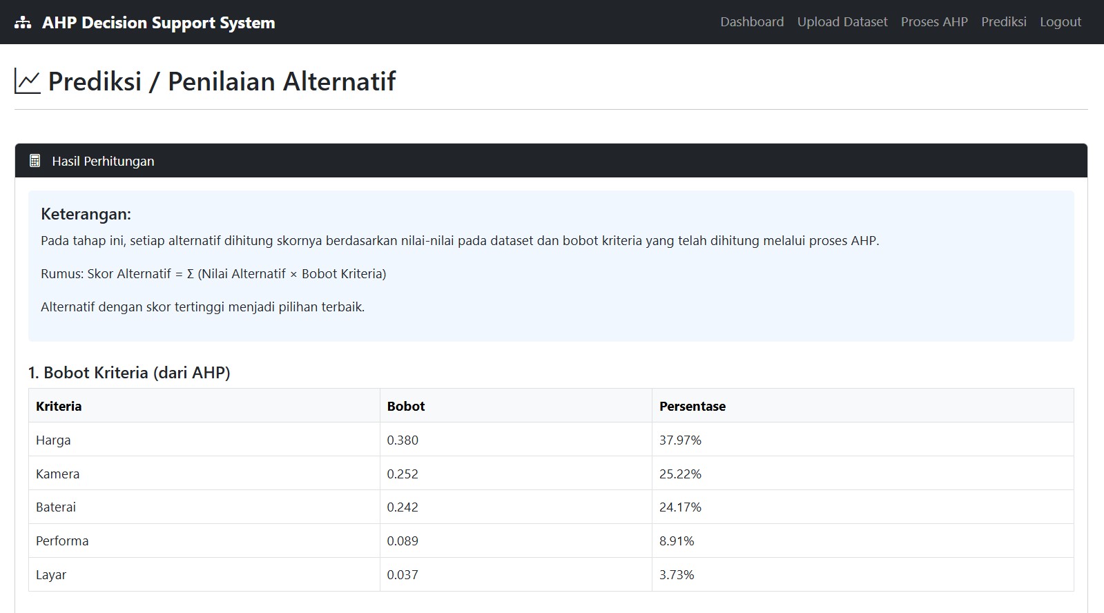This screenshot has height=613, width=1104.
Task: Select the Kamera cell
Action: 204,474
